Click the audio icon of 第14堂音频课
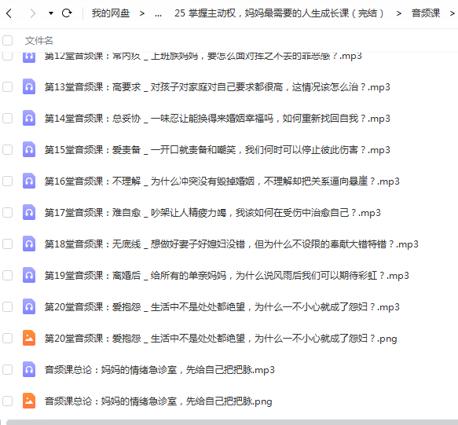This screenshot has height=425, width=458. pos(29,118)
